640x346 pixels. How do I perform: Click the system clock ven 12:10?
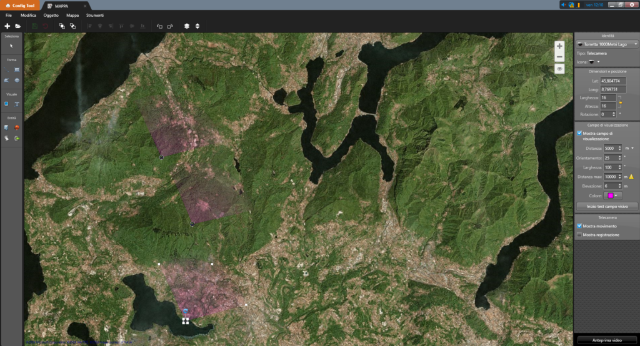click(x=594, y=5)
